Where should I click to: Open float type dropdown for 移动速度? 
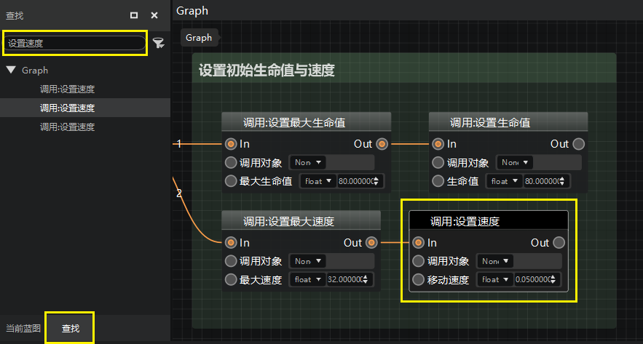click(x=494, y=279)
